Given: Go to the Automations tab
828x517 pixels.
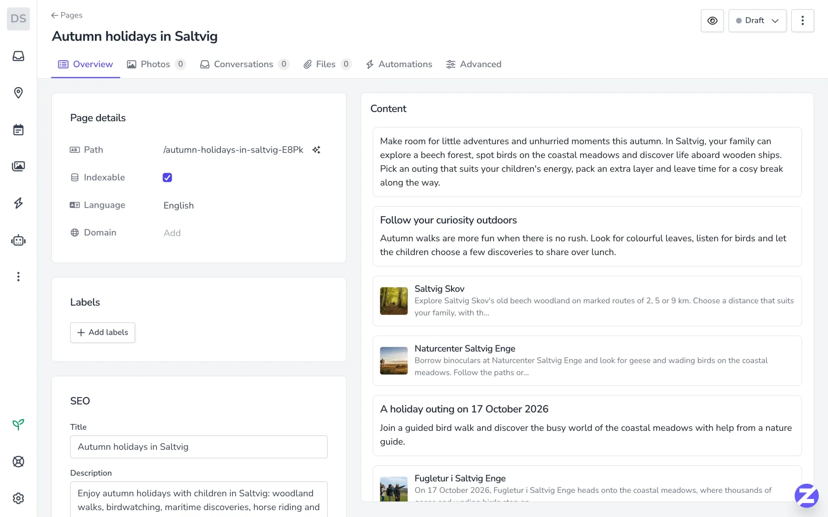Looking at the screenshot, I should tap(399, 64).
